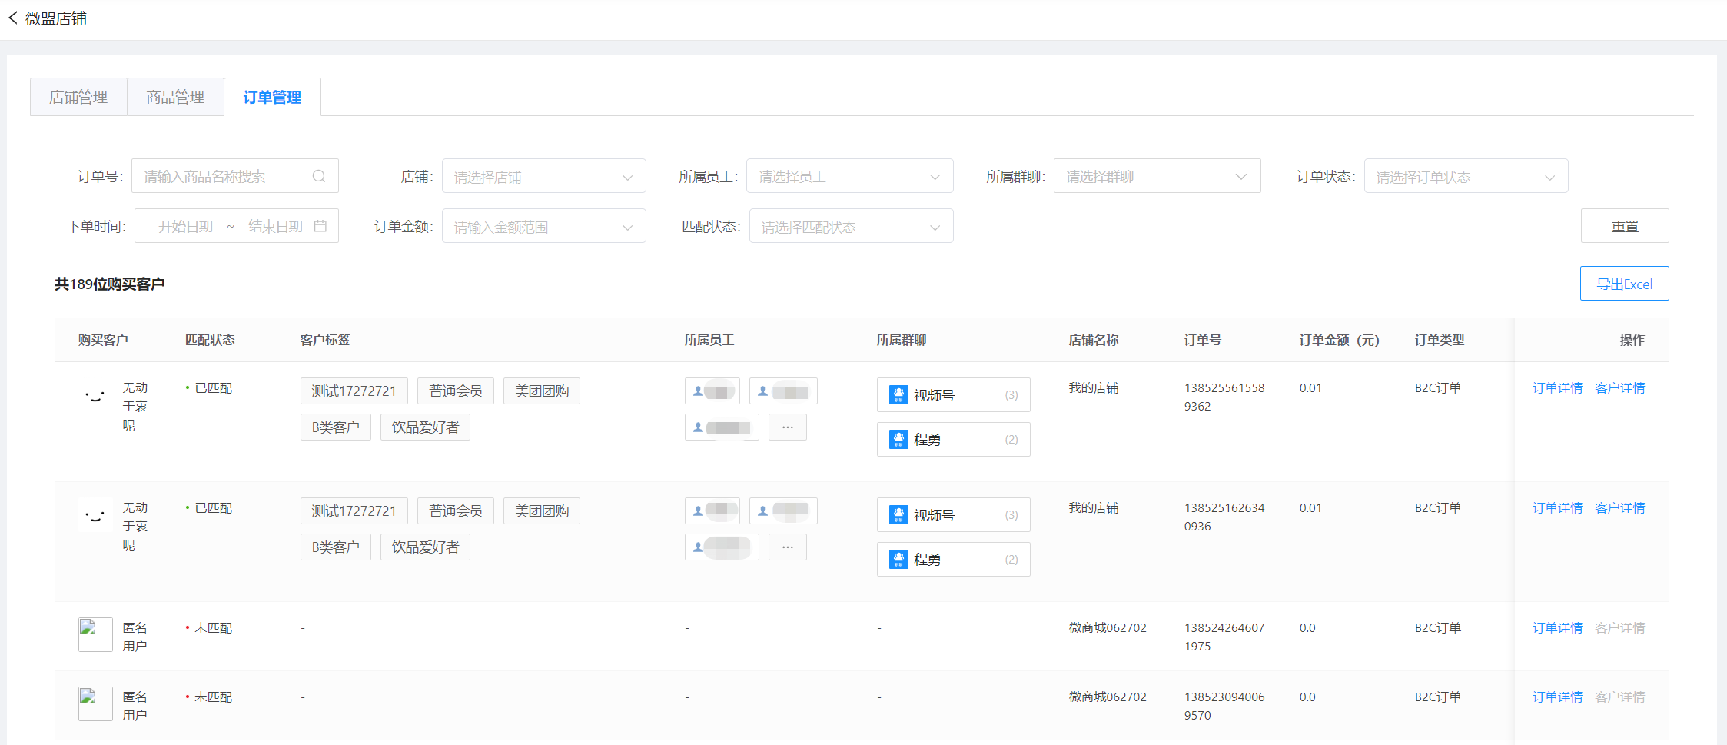Viewport: 1727px width, 745px height.
Task: Open 订单详情 for order 1385255615589362
Action: pos(1557,388)
